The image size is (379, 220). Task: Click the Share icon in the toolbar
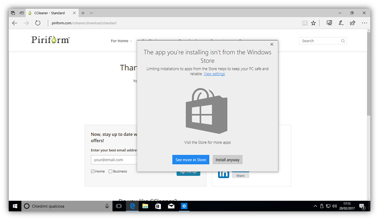(x=352, y=23)
